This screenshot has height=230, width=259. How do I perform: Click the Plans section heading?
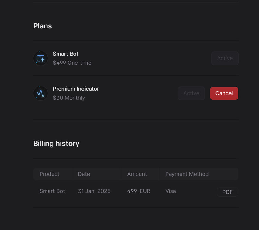click(42, 26)
